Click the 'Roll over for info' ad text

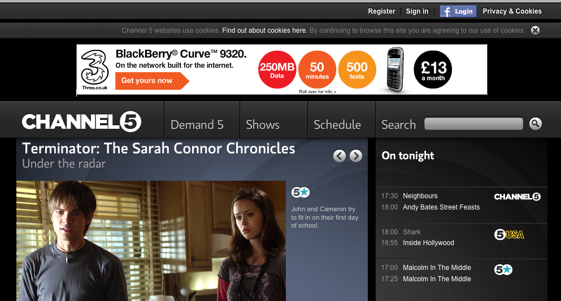click(x=318, y=92)
